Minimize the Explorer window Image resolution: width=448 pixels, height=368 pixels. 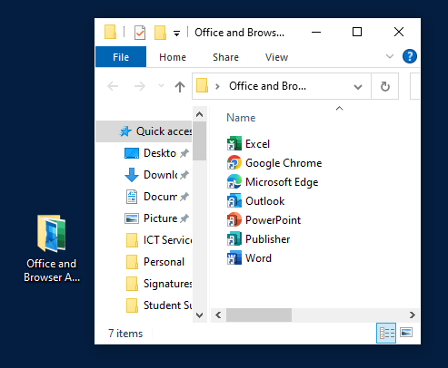pyautogui.click(x=316, y=32)
